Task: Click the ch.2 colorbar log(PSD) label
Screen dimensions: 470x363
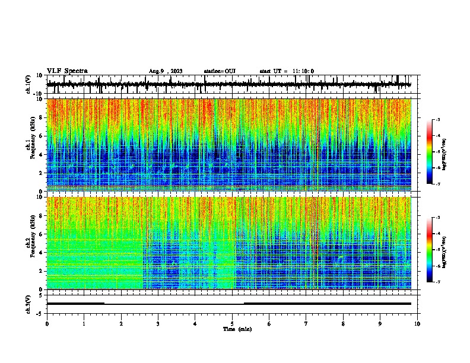Action: point(444,252)
